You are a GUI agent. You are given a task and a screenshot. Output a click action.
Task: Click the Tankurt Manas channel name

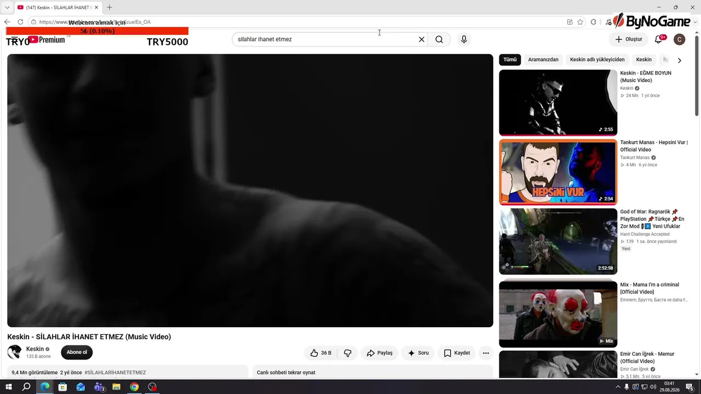[635, 158]
